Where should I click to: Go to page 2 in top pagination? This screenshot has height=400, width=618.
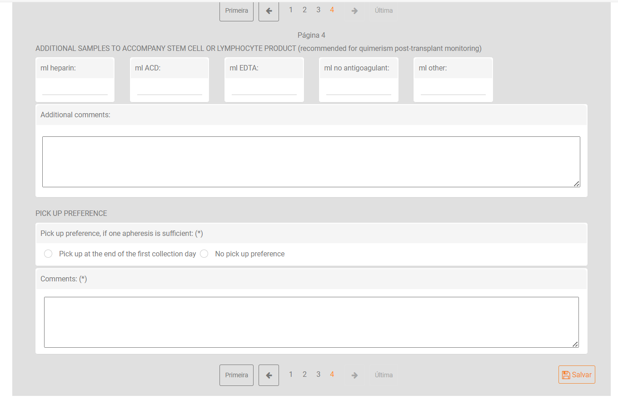coord(304,10)
